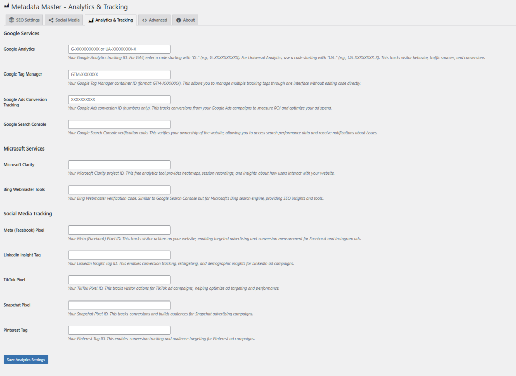The width and height of the screenshot is (516, 376).
Task: Click the Meta (Facebook) Pixel label
Action: [x=24, y=230]
